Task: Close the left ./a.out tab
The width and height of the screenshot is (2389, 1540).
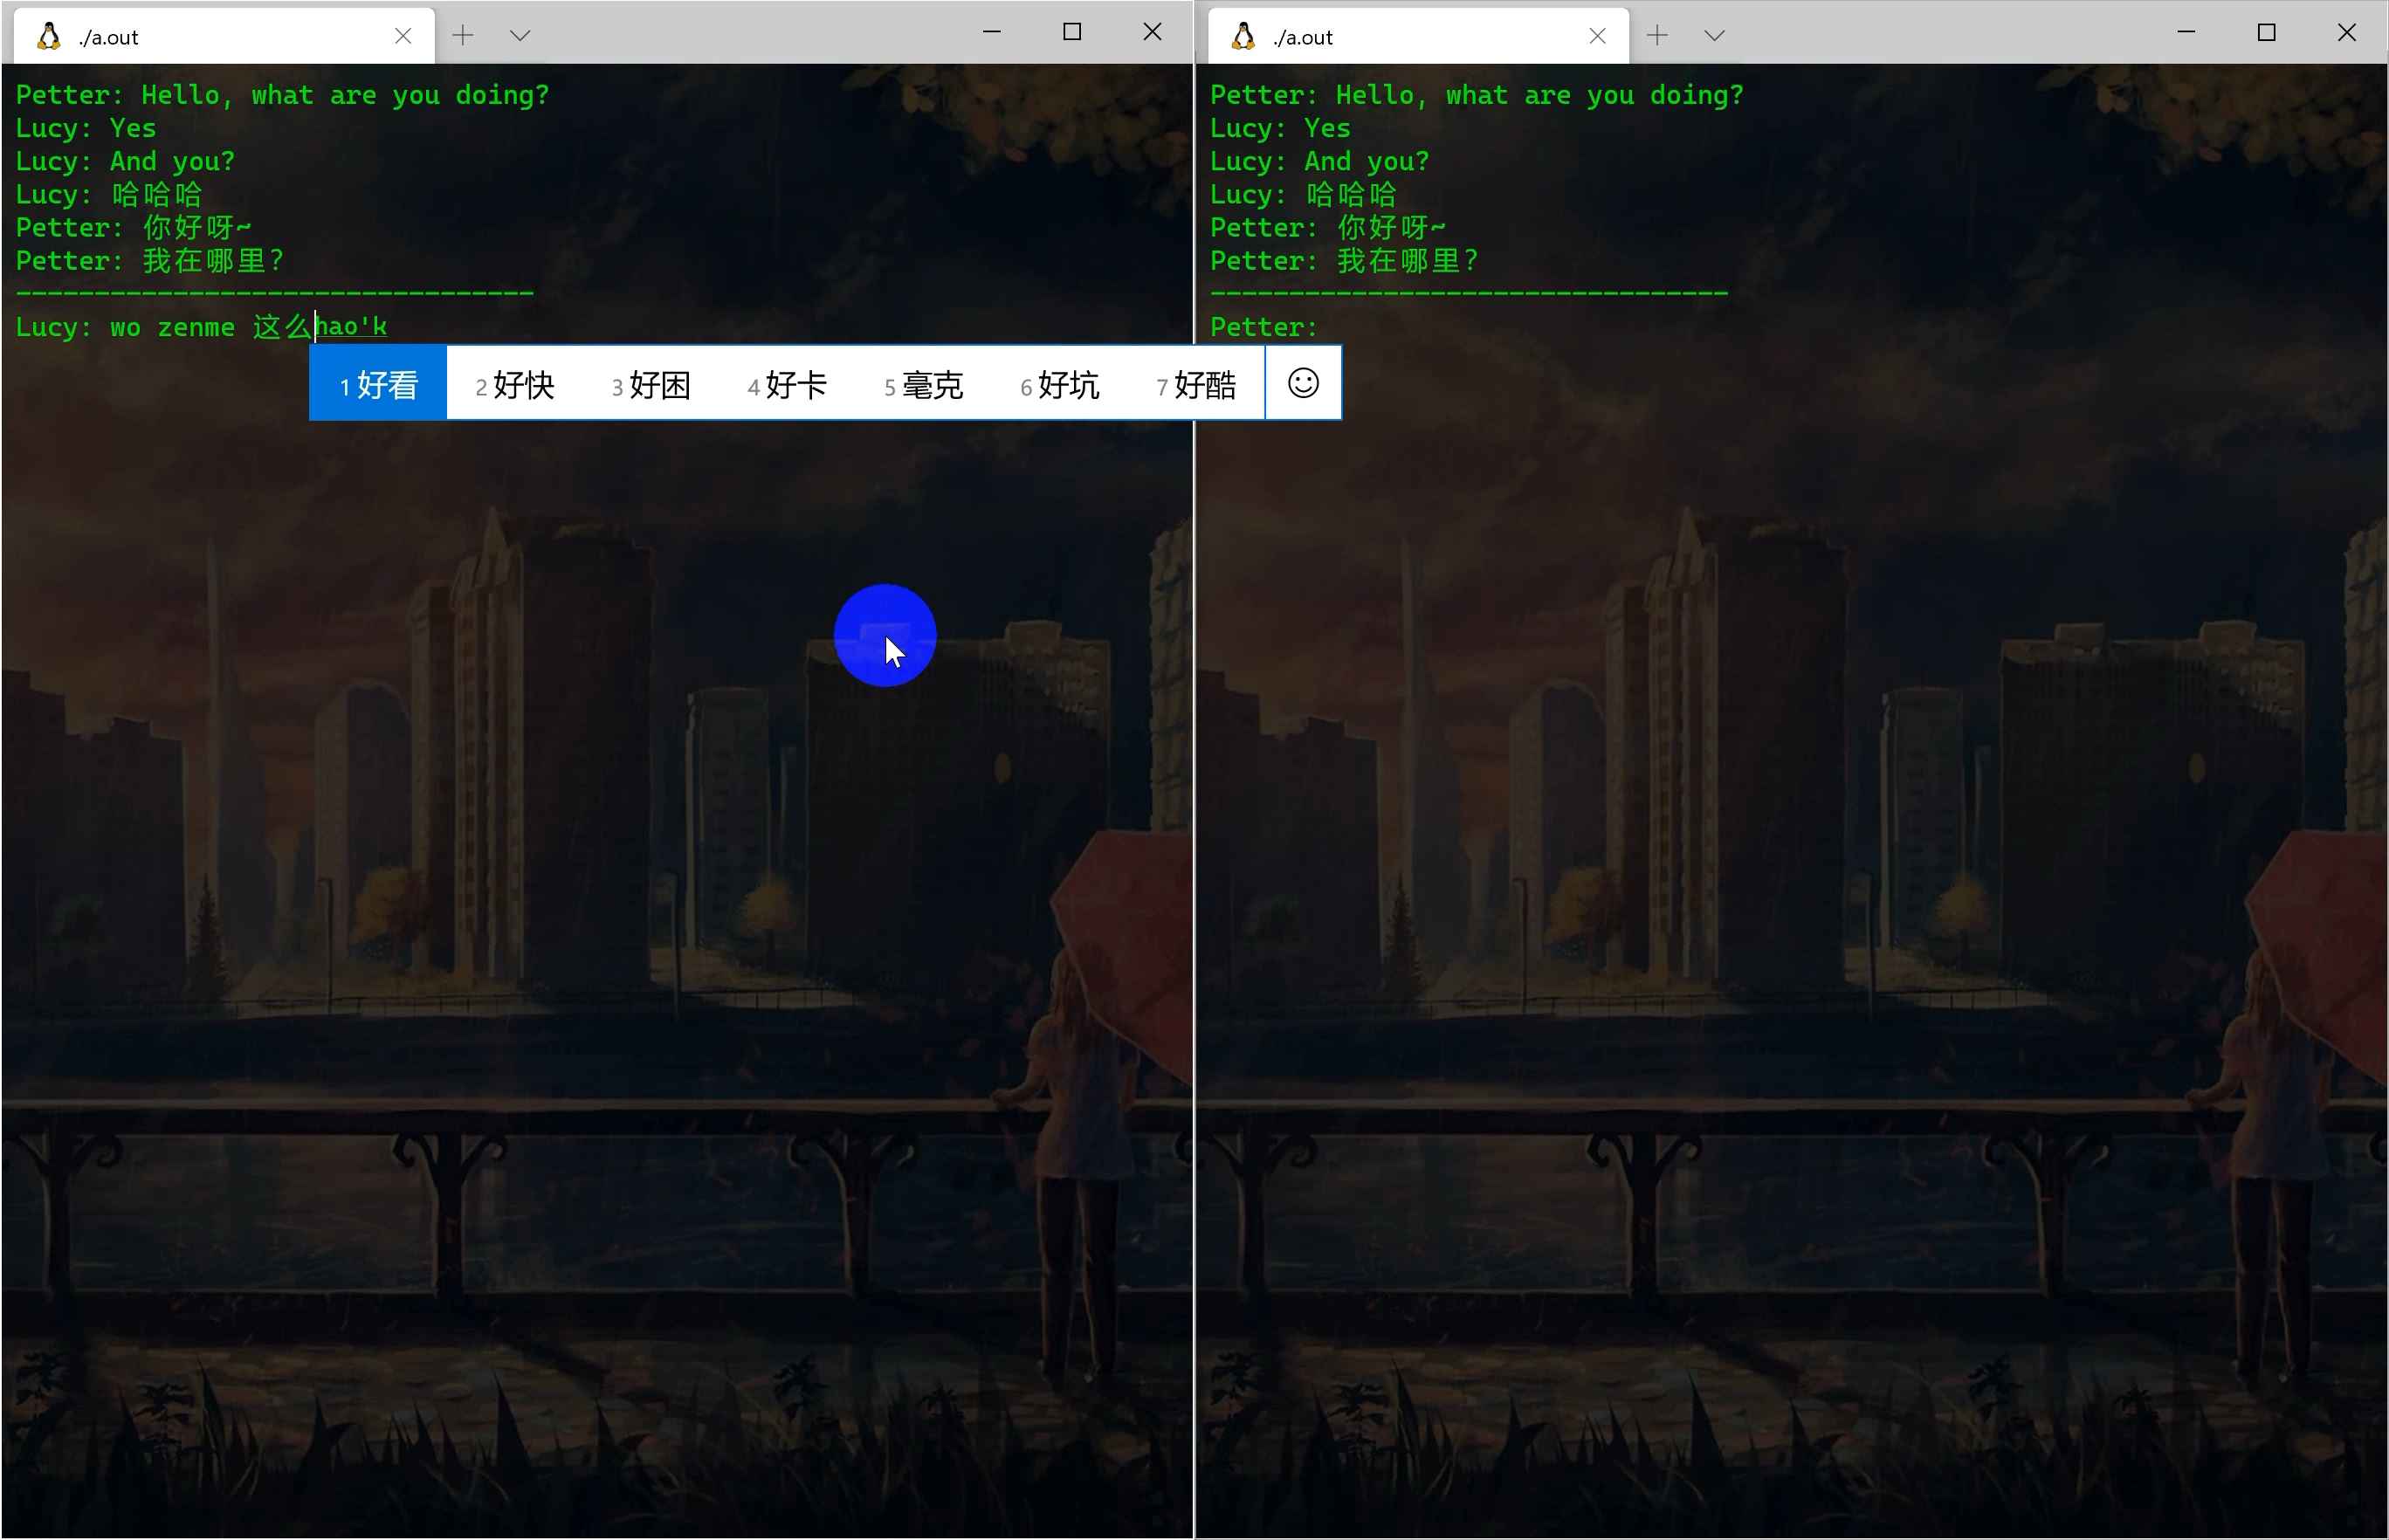Action: tap(403, 36)
